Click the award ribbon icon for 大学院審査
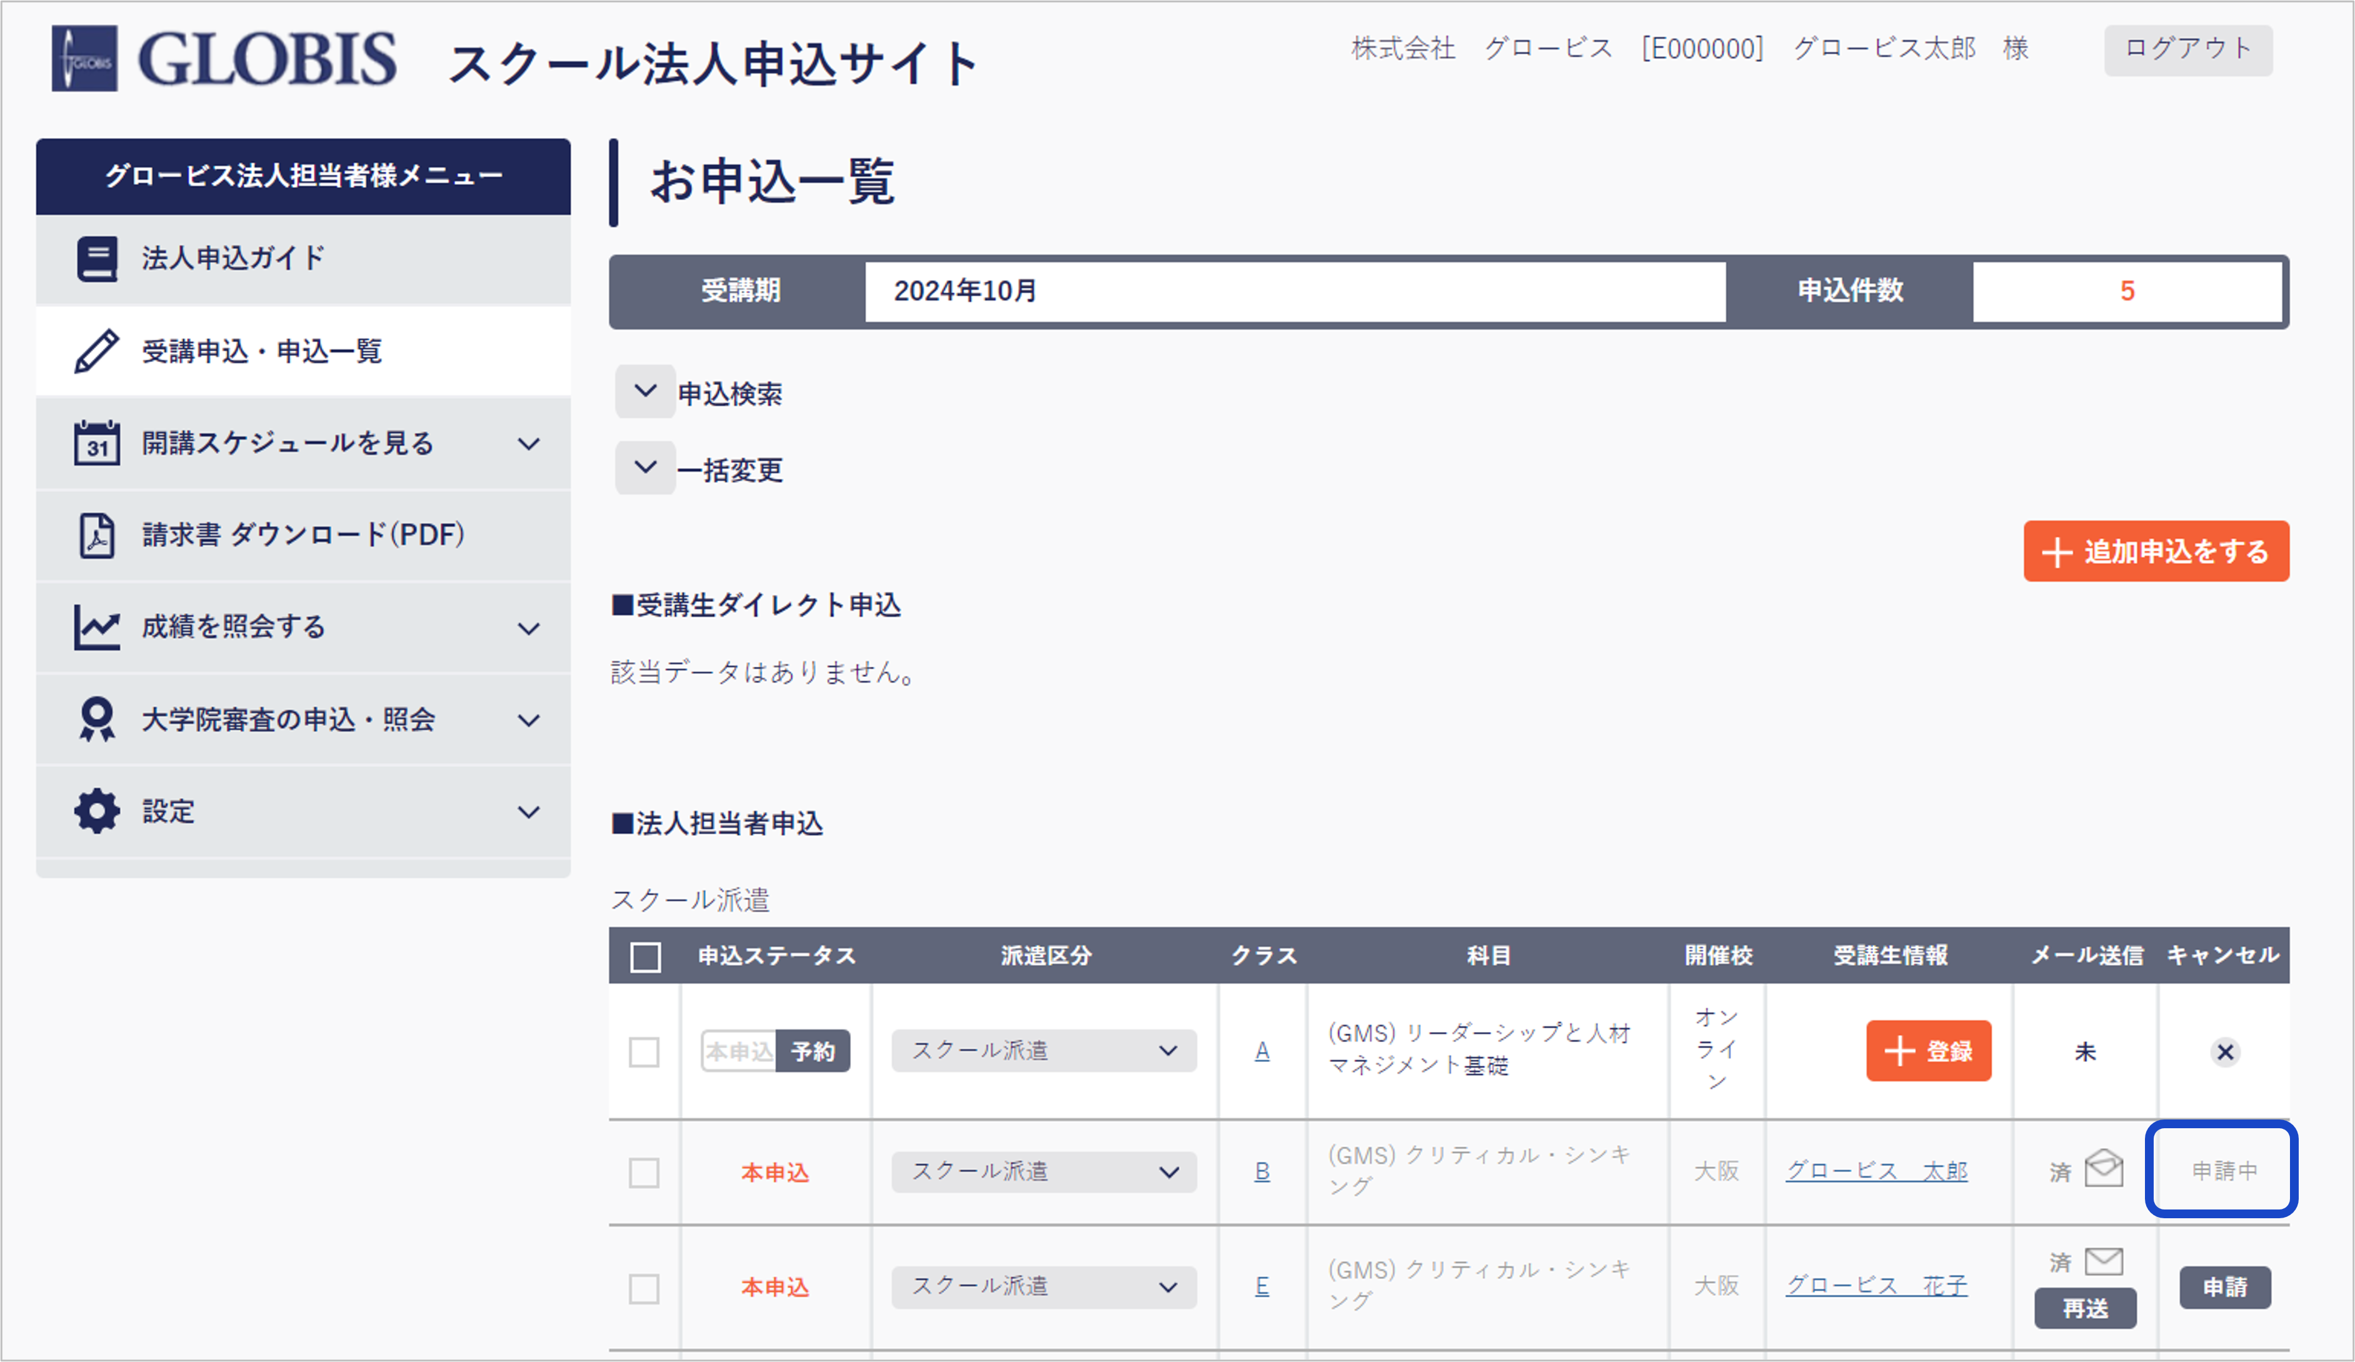Viewport: 2355px width, 1362px height. 97,719
